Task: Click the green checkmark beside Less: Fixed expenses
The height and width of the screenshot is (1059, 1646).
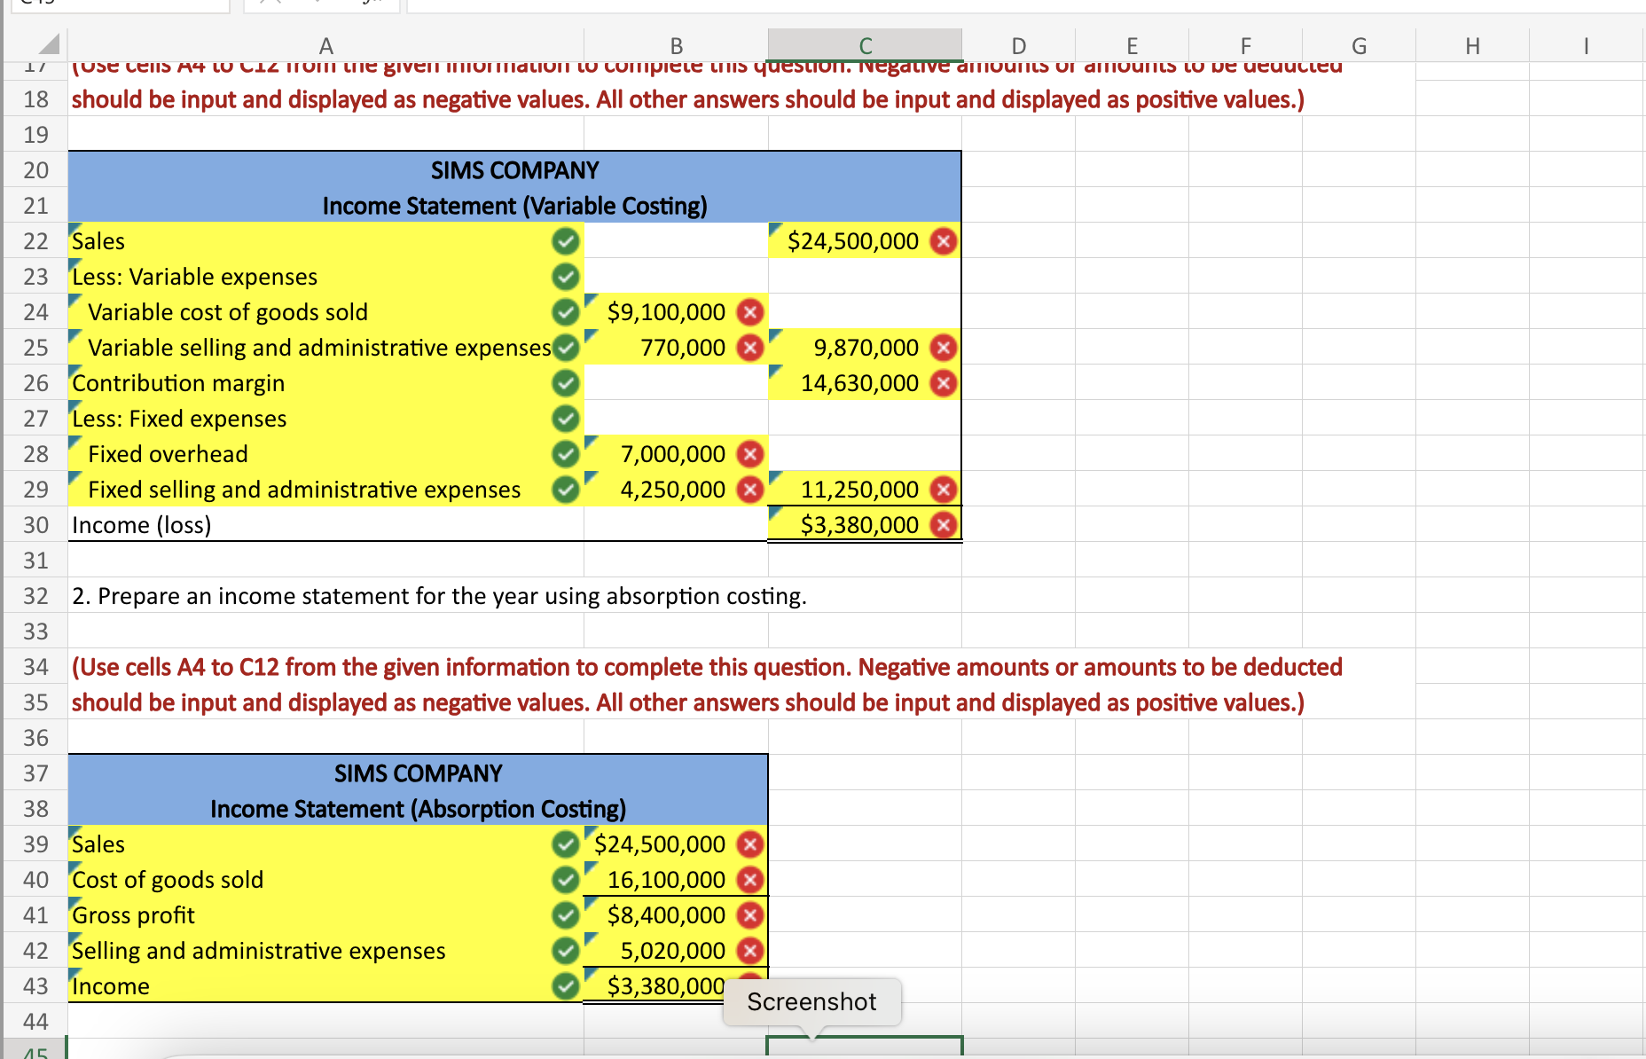Action: click(565, 419)
